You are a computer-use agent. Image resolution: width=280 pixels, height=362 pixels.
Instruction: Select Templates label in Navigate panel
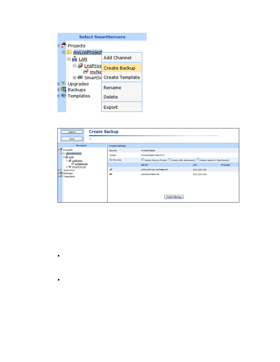(69, 176)
